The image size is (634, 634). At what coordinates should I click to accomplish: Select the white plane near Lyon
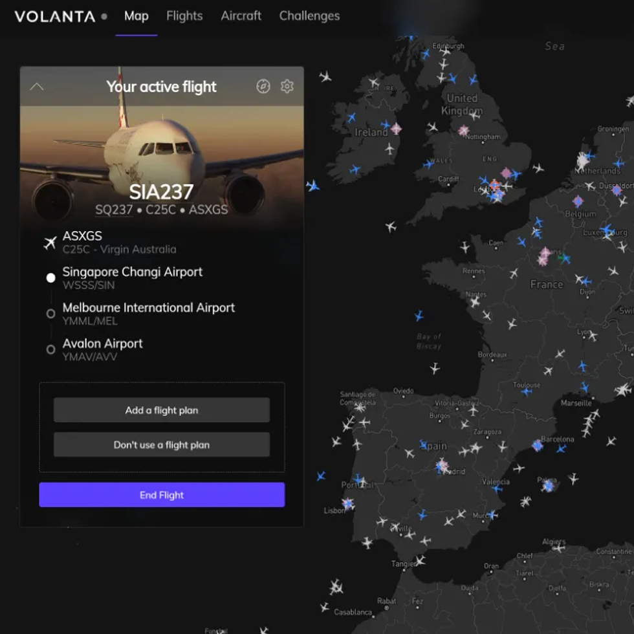(593, 336)
